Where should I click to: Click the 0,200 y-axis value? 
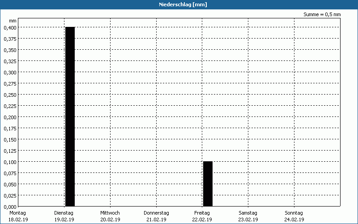[10, 117]
